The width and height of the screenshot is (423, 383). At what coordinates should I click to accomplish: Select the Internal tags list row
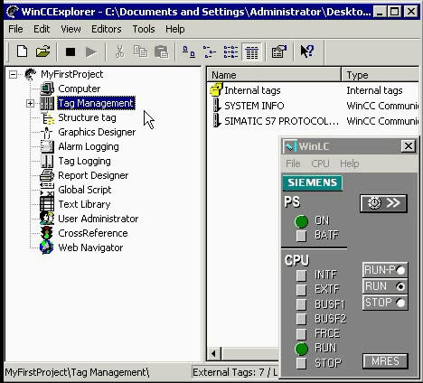[314, 90]
